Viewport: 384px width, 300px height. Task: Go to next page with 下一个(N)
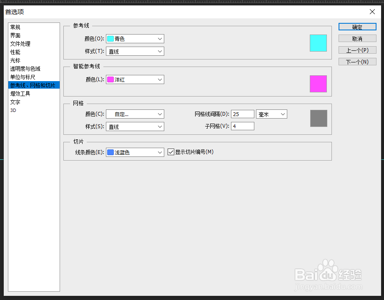(357, 62)
